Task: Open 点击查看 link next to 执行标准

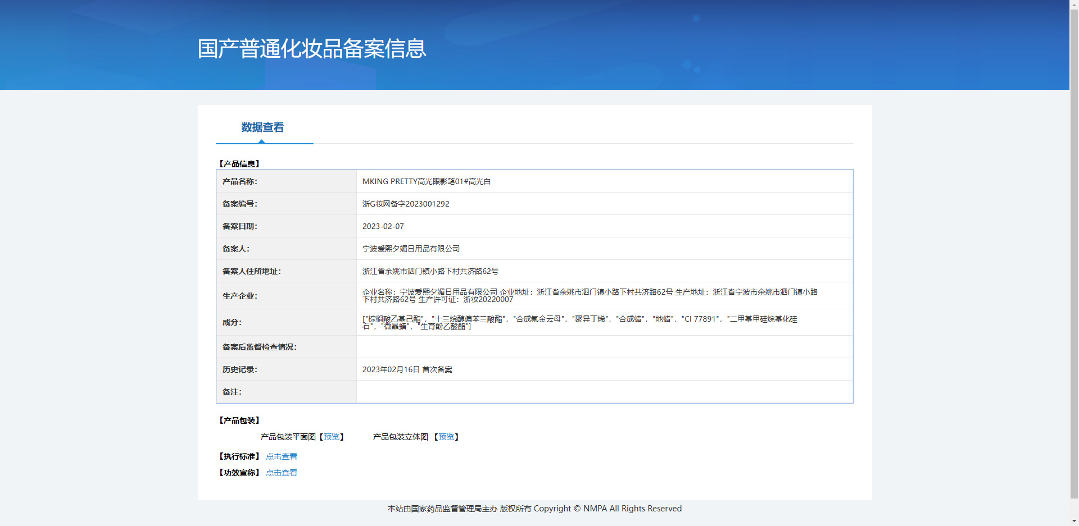Action: 282,456
